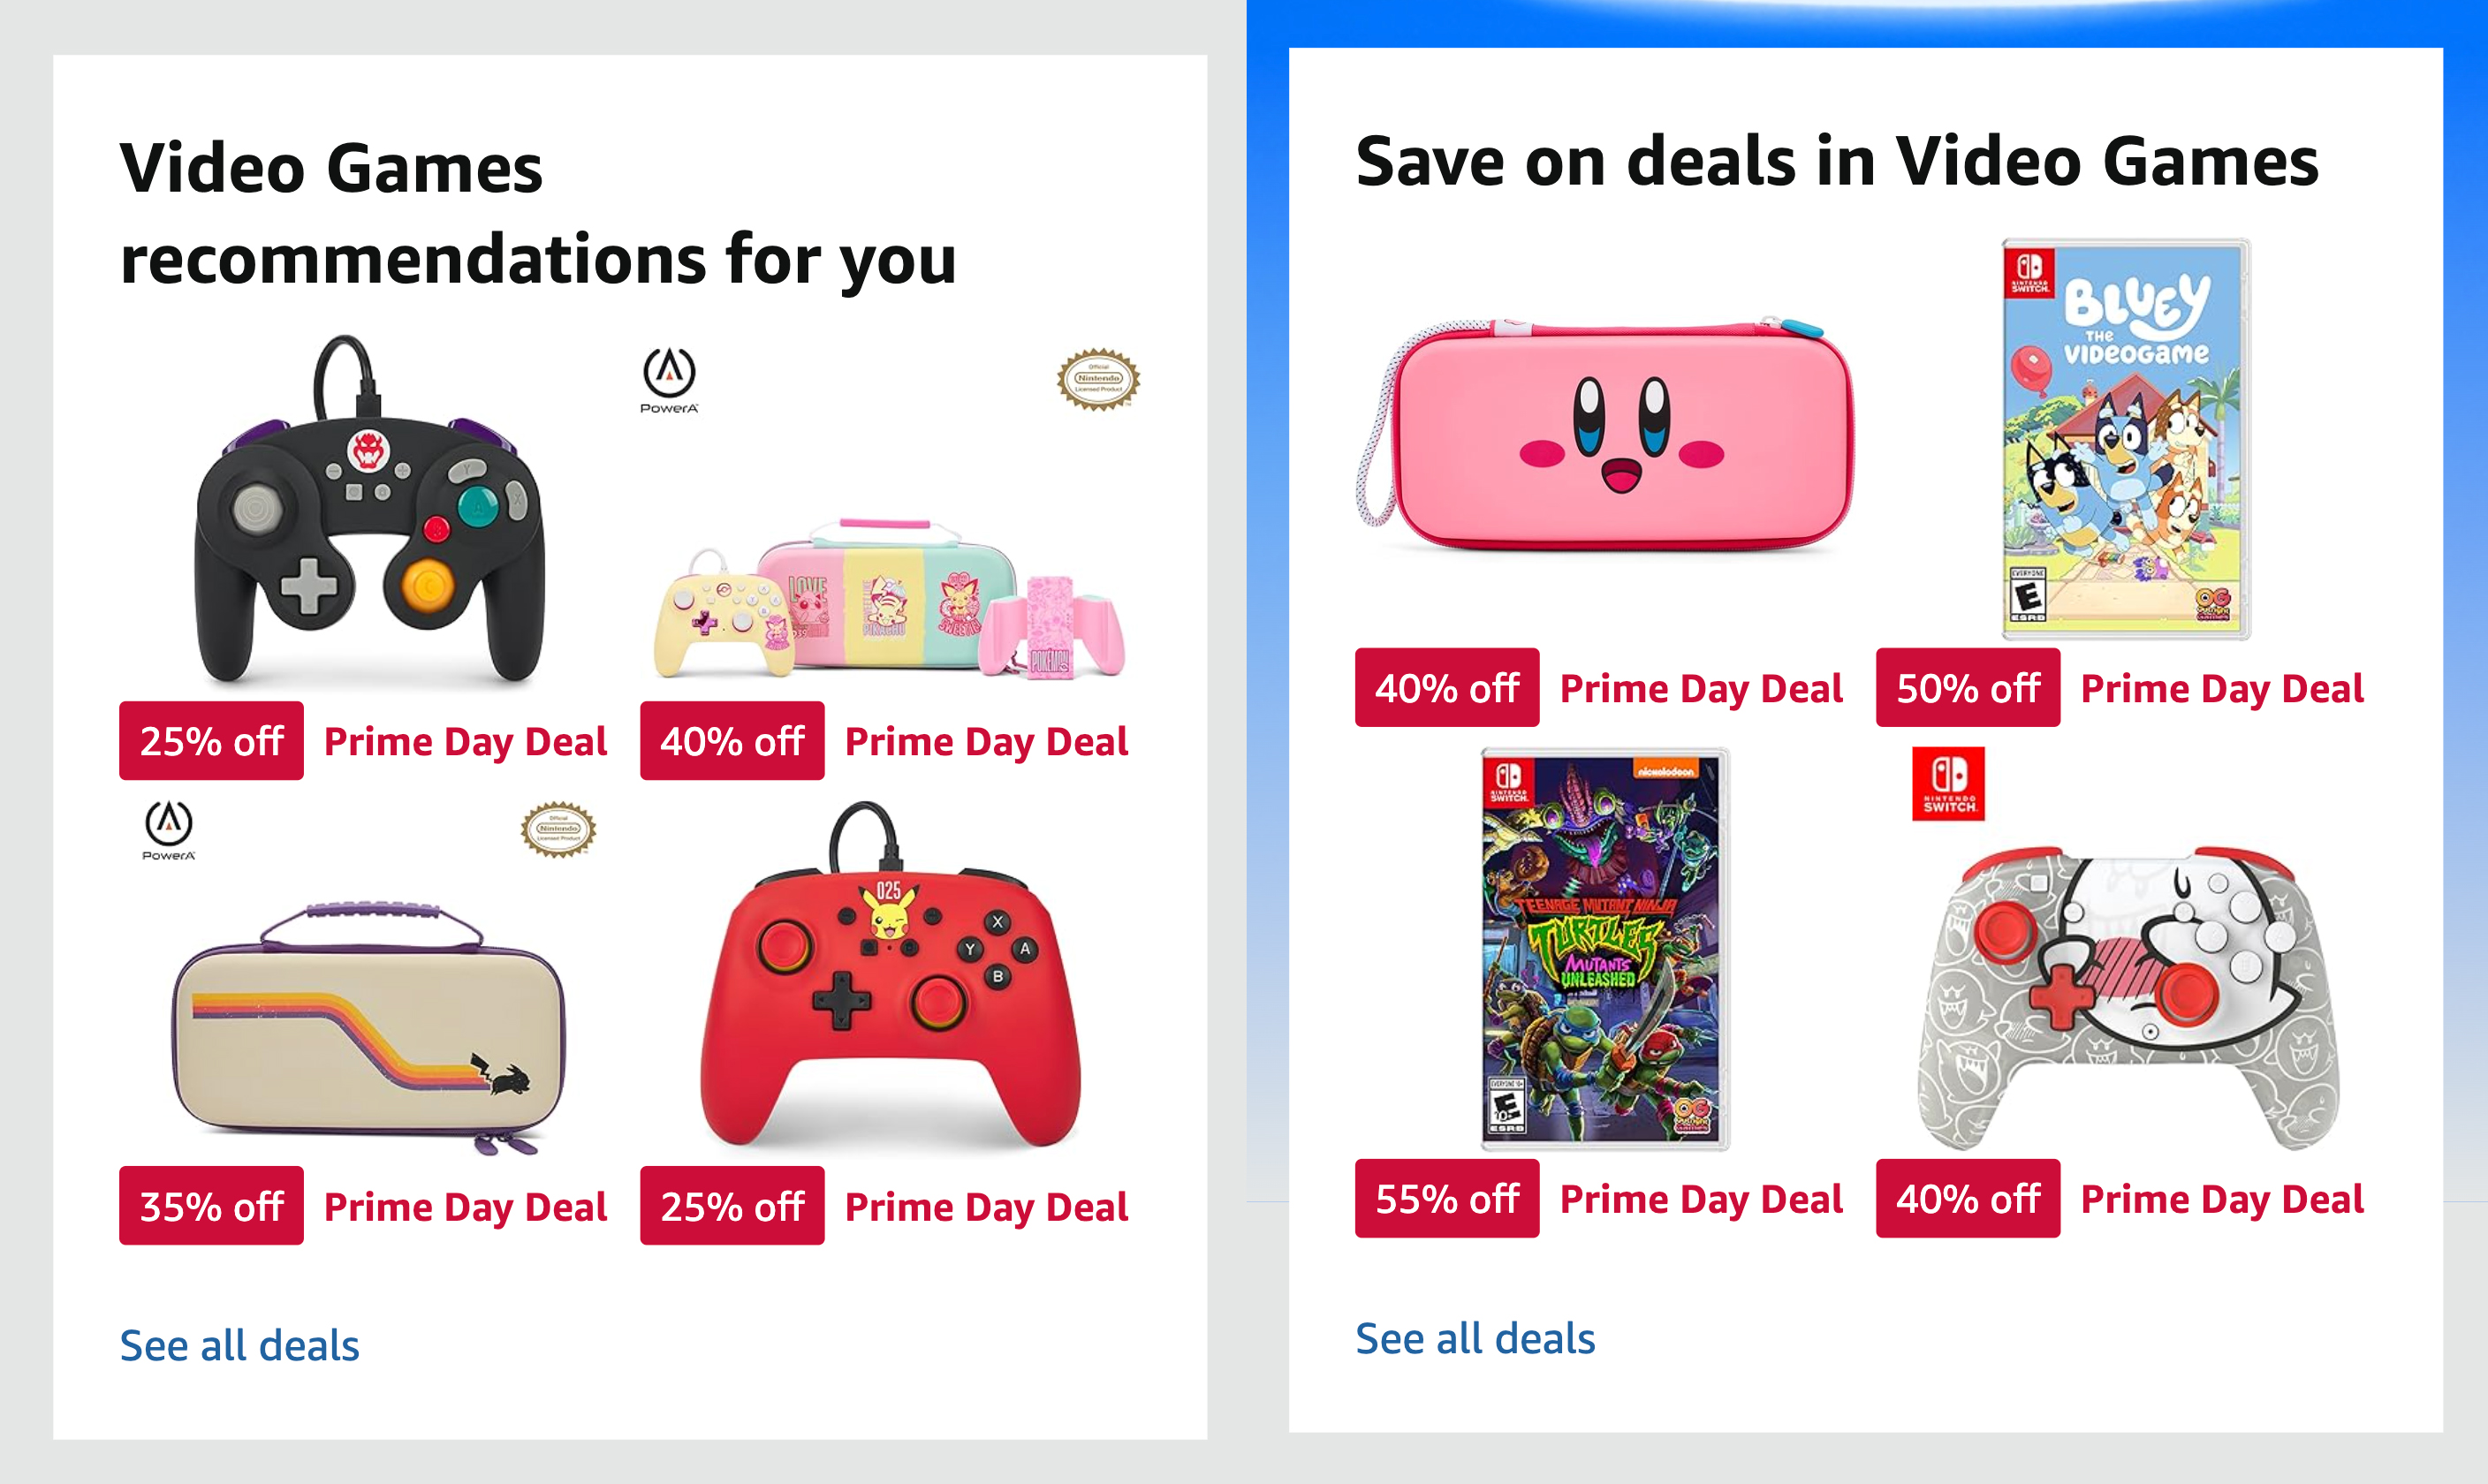Open the Bluey The Videogame cover
The width and height of the screenshot is (2488, 1484).
2125,439
